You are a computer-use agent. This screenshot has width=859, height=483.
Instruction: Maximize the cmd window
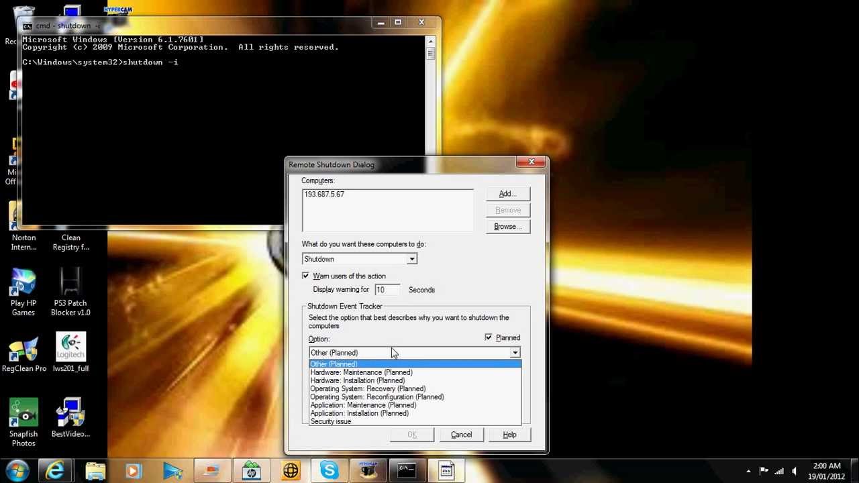(398, 23)
